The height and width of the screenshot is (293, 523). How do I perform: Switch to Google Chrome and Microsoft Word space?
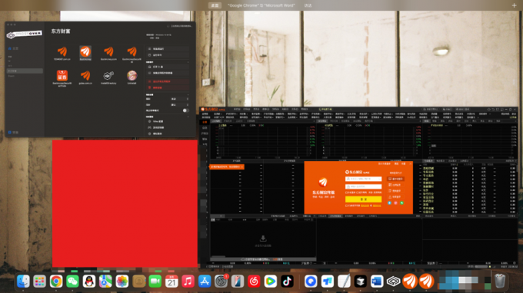point(261,5)
